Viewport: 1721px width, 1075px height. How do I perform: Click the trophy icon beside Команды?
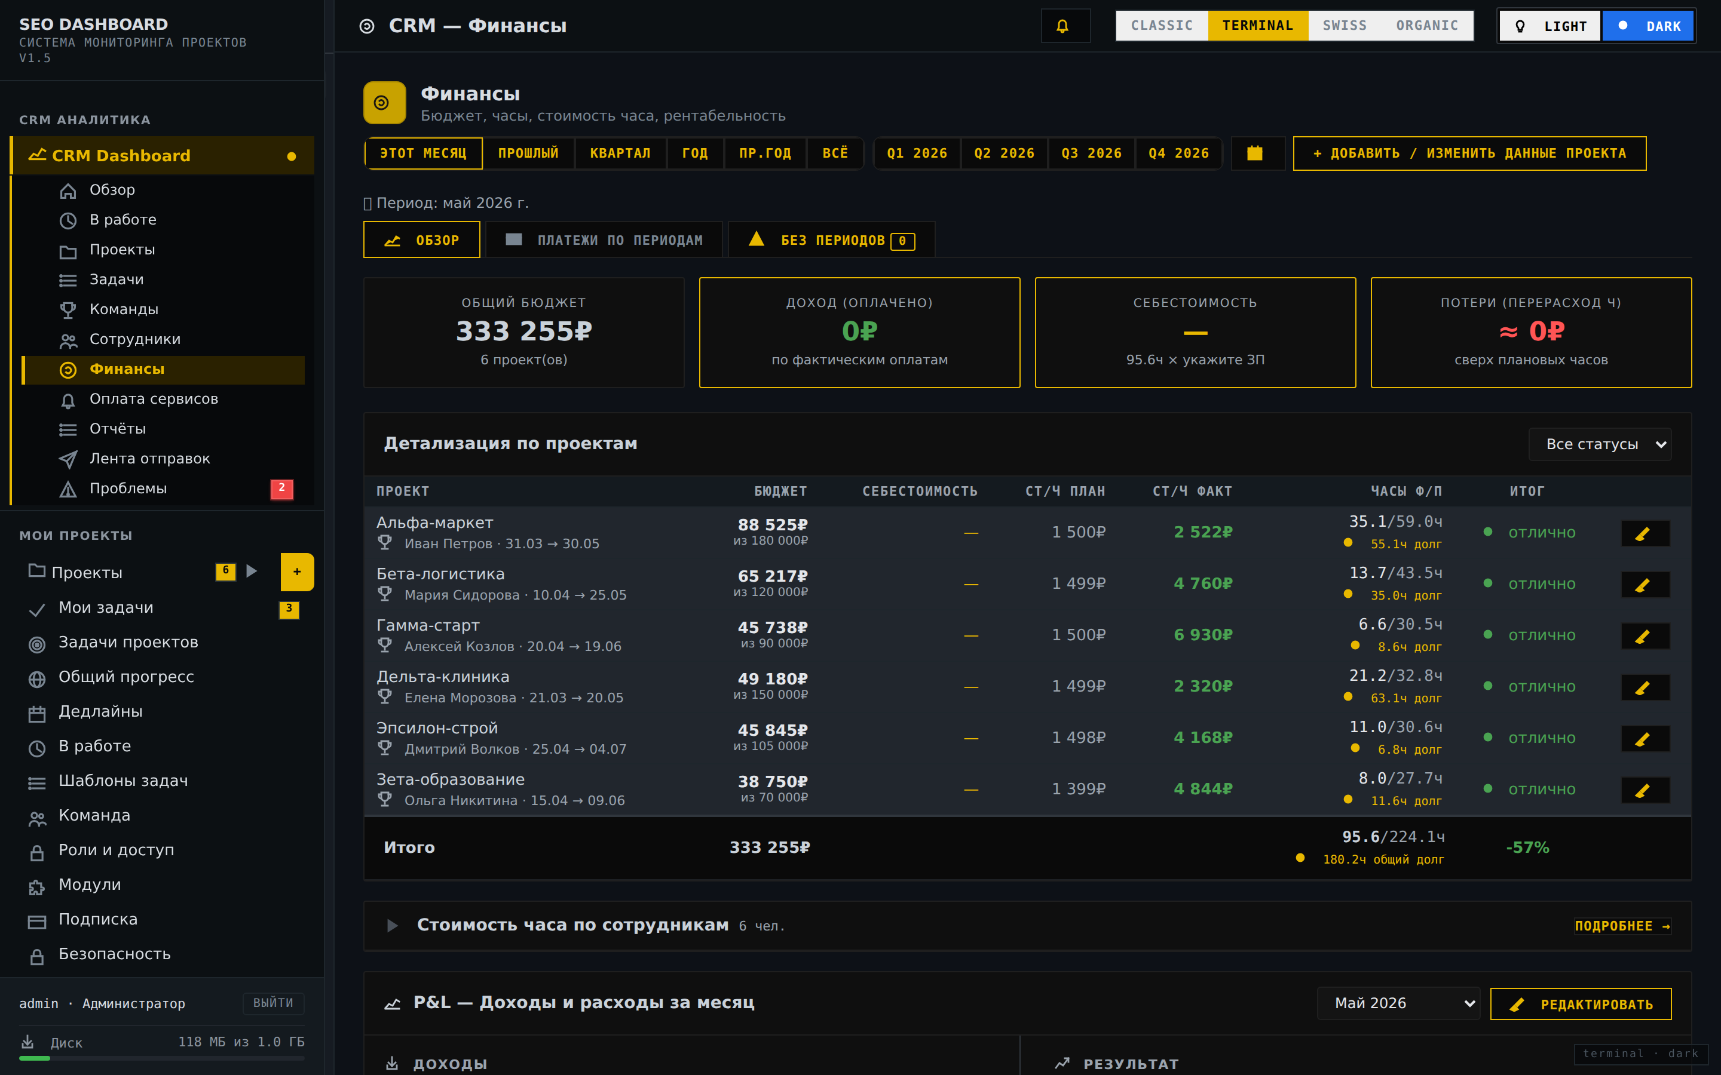pyautogui.click(x=68, y=310)
